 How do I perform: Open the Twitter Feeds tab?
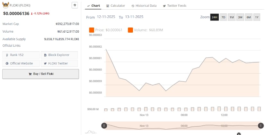tap(174, 6)
